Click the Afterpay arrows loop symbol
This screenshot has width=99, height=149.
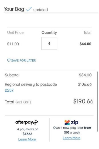point(35,122)
